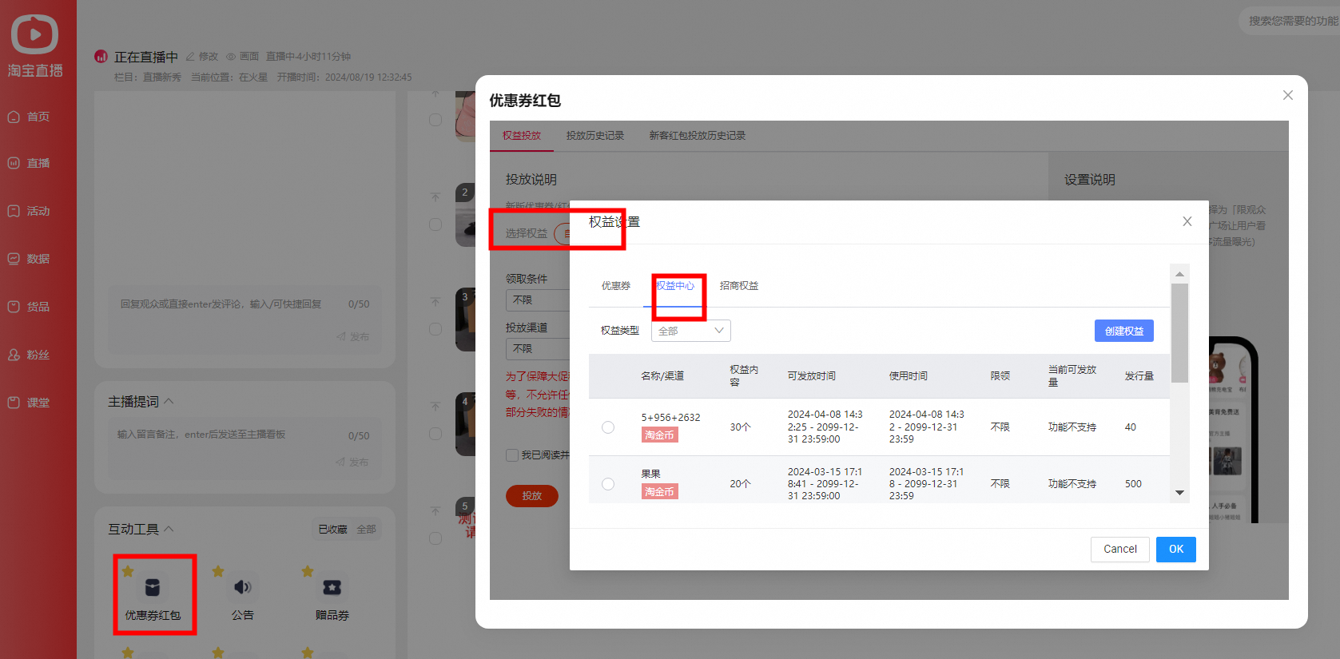Click the 主播提词 message input field
Image resolution: width=1340 pixels, height=659 pixels.
click(245, 448)
